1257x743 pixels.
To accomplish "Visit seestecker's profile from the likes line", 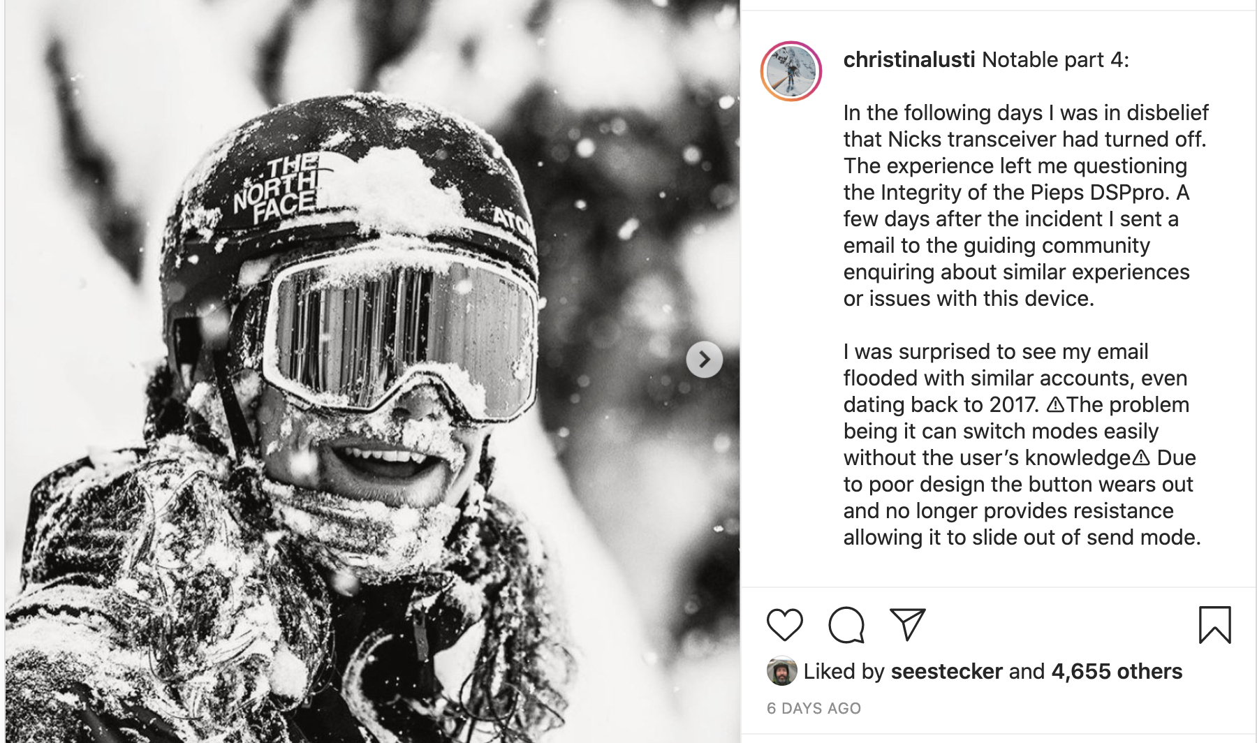I will pyautogui.click(x=946, y=671).
